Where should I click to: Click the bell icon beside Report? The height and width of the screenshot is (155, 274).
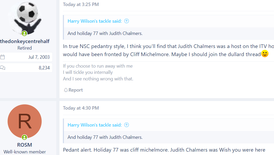point(66,90)
